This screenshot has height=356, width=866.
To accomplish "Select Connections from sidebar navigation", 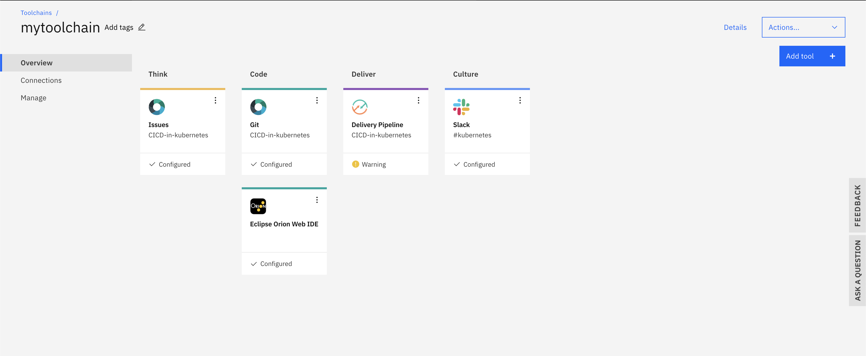I will pyautogui.click(x=41, y=80).
